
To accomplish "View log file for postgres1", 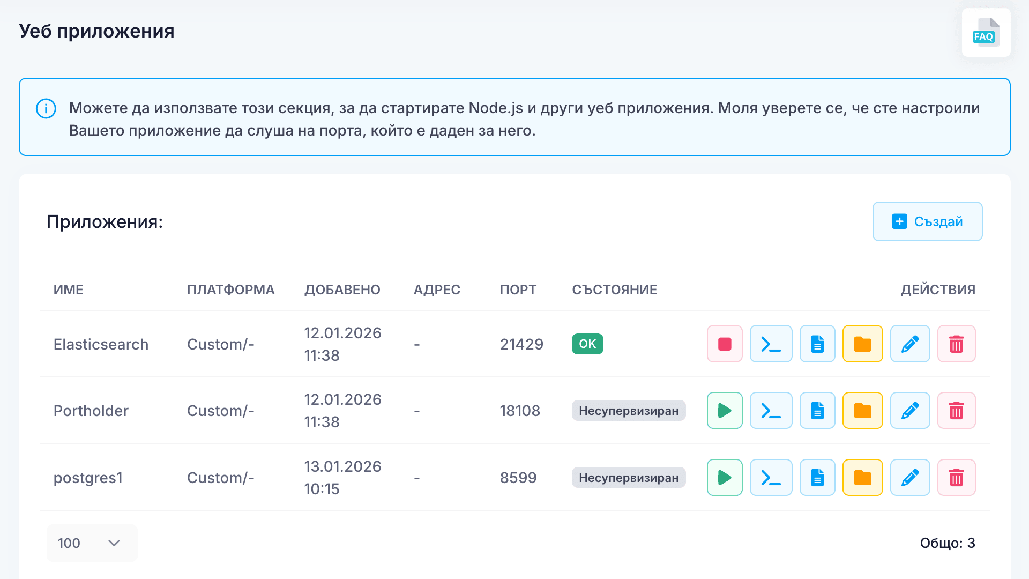I will pyautogui.click(x=817, y=478).
